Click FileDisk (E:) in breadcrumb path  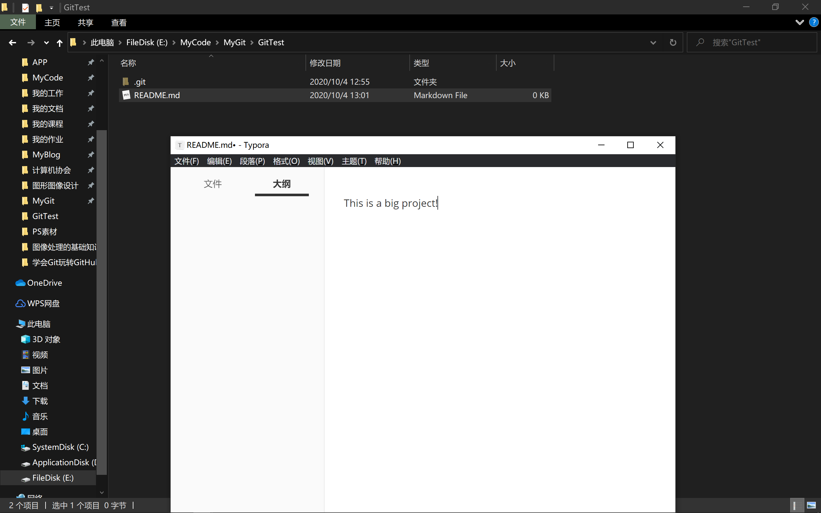tap(147, 42)
